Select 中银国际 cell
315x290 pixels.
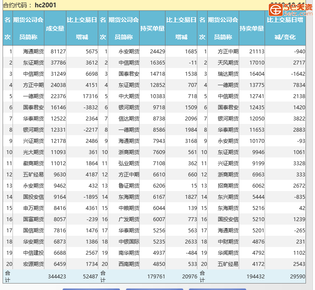(129, 242)
